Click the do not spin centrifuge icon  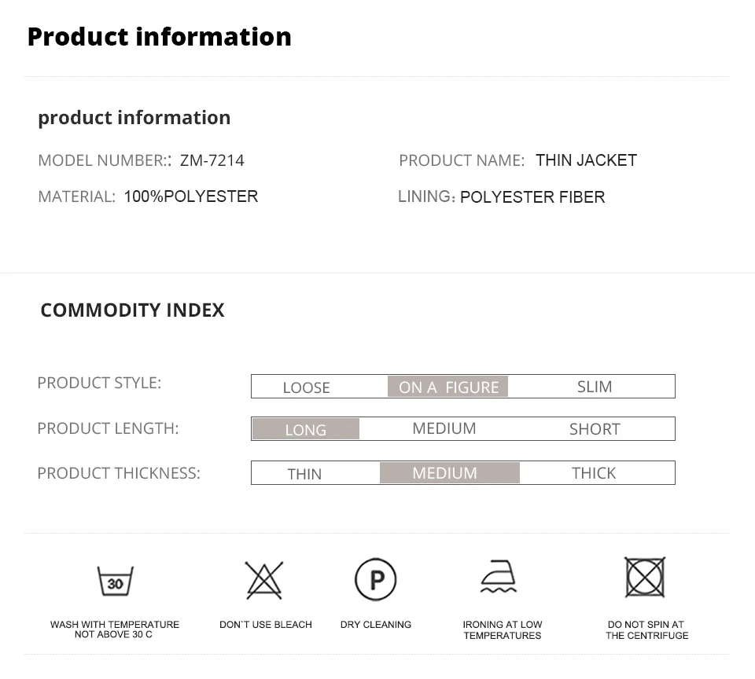point(645,577)
